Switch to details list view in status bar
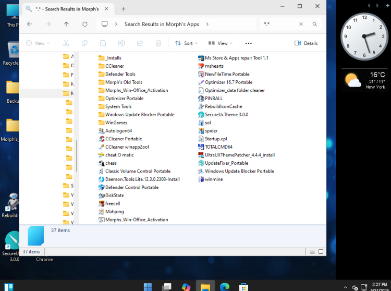Screen dimensions: 391x291 pyautogui.click(x=312, y=251)
